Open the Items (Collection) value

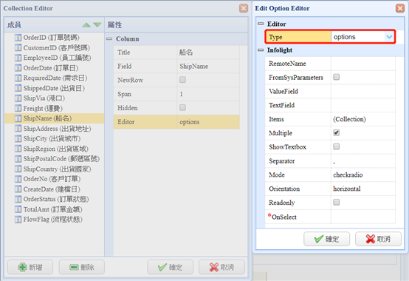(x=363, y=119)
